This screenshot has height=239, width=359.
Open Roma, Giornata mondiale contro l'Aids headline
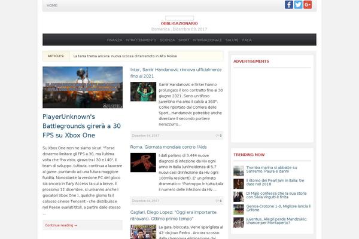[169, 147]
